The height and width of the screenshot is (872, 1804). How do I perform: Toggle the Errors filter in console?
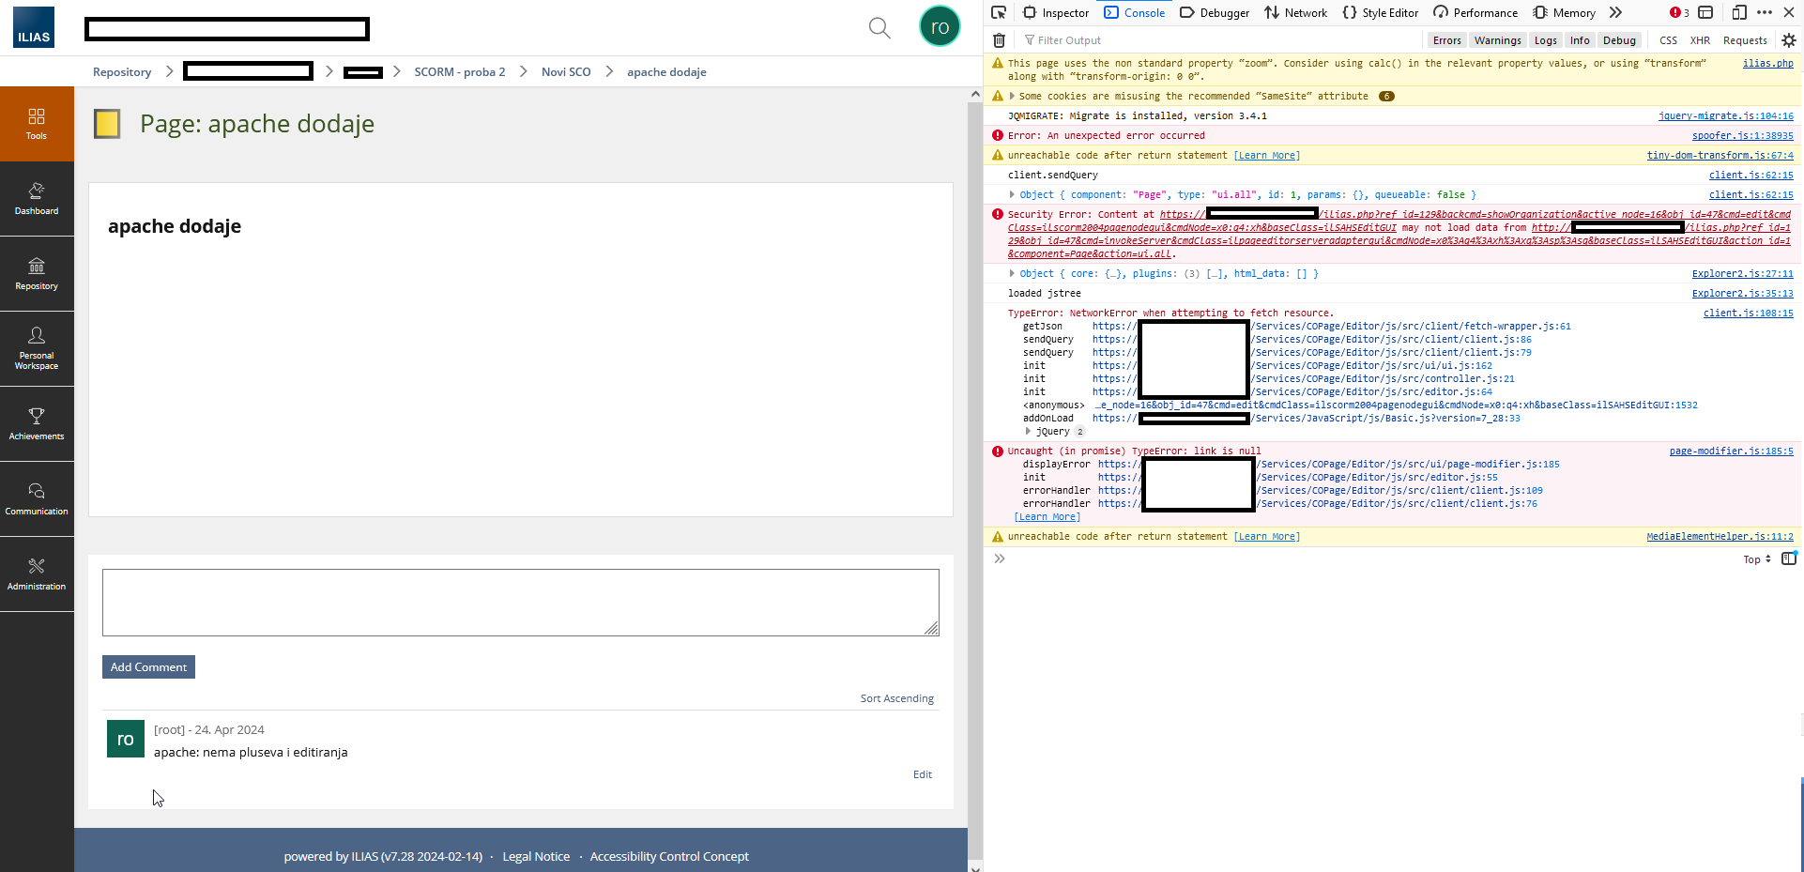1446,40
